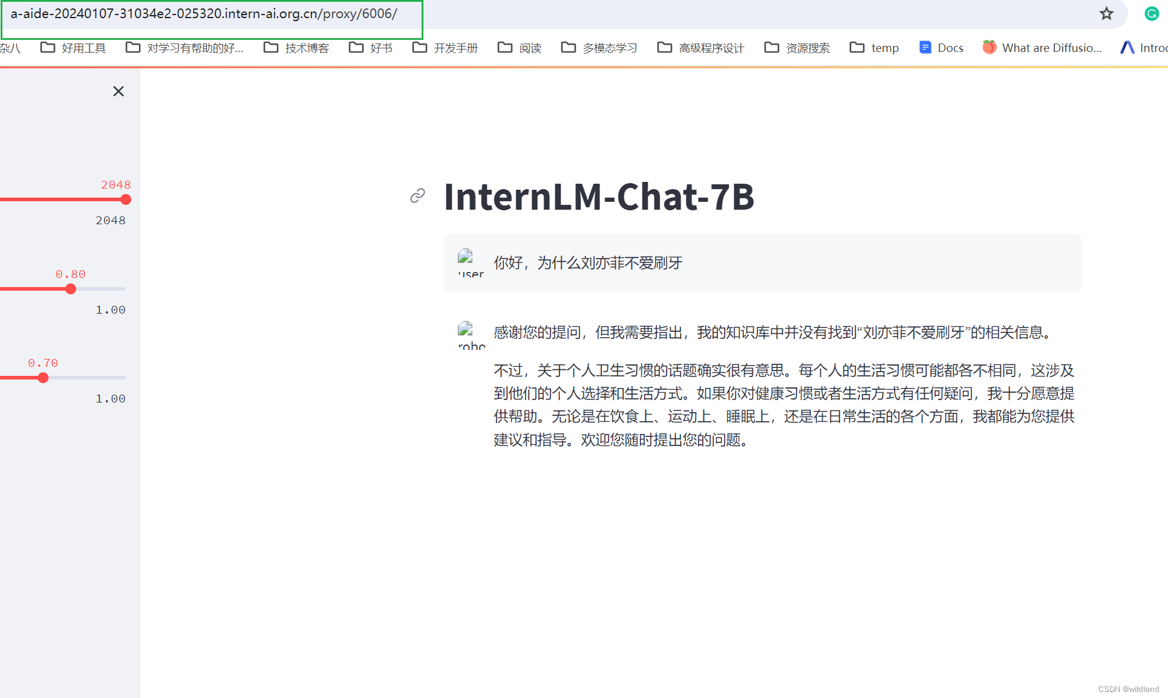The width and height of the screenshot is (1168, 698).
Task: Close the sidebar with the X icon
Action: click(119, 91)
